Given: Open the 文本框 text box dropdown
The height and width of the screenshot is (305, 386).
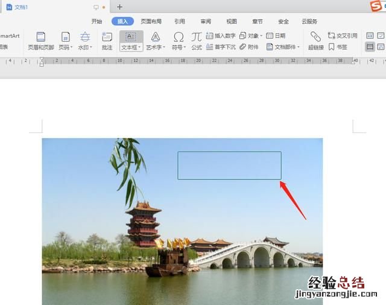Looking at the screenshot, I should [x=131, y=47].
